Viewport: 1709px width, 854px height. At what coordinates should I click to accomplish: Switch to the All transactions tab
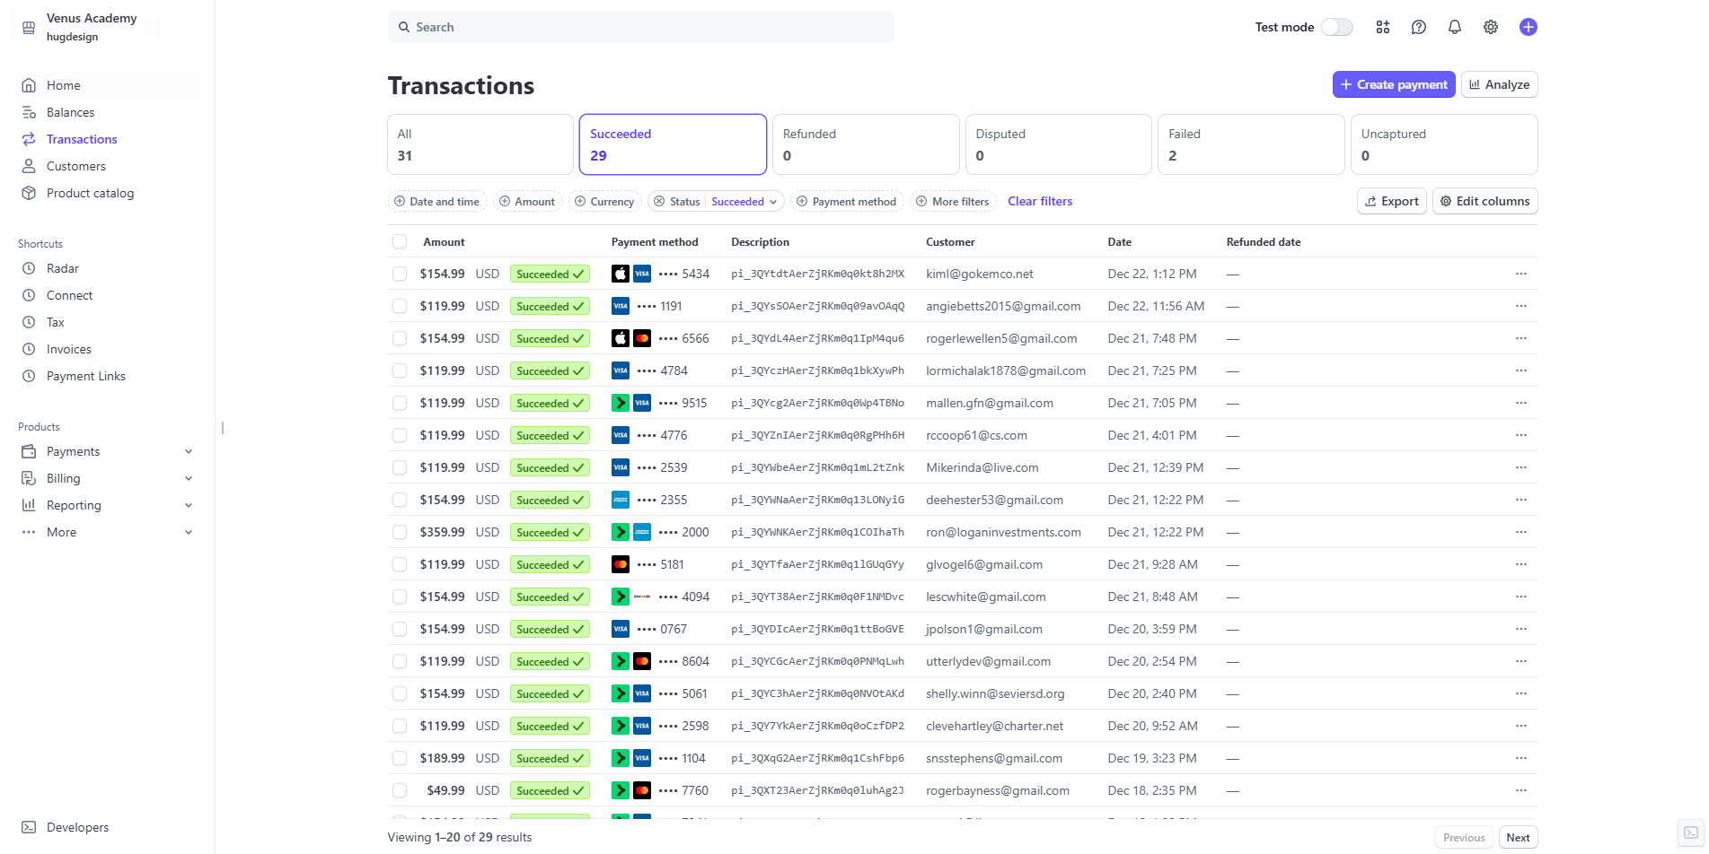click(x=480, y=144)
